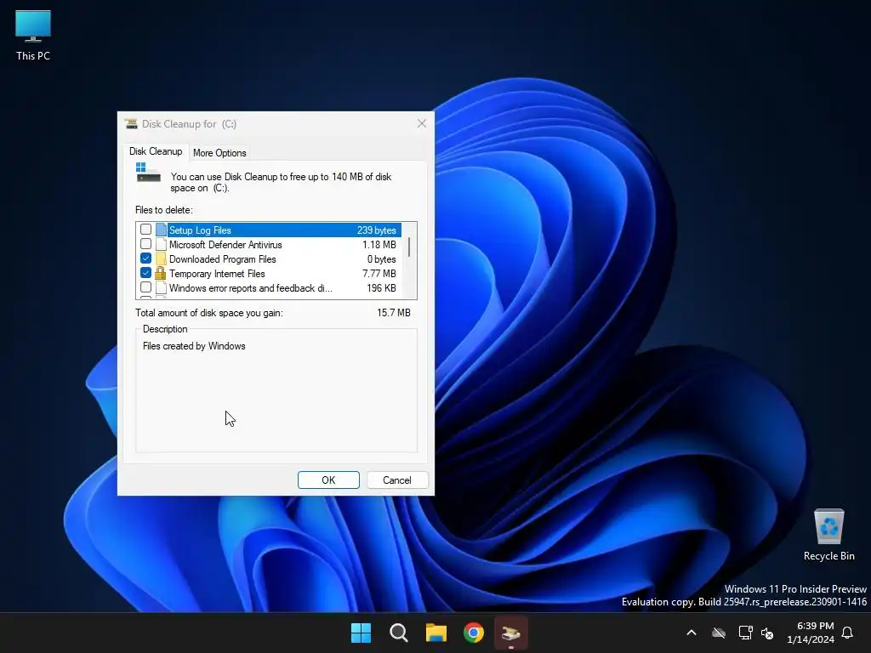Screen dimensions: 871x653
Task: Launch Google Chrome from the taskbar
Action: (x=474, y=633)
